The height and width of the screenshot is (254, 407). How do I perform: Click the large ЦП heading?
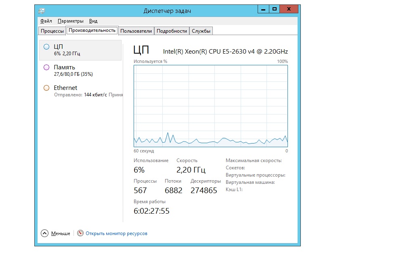[x=141, y=50]
